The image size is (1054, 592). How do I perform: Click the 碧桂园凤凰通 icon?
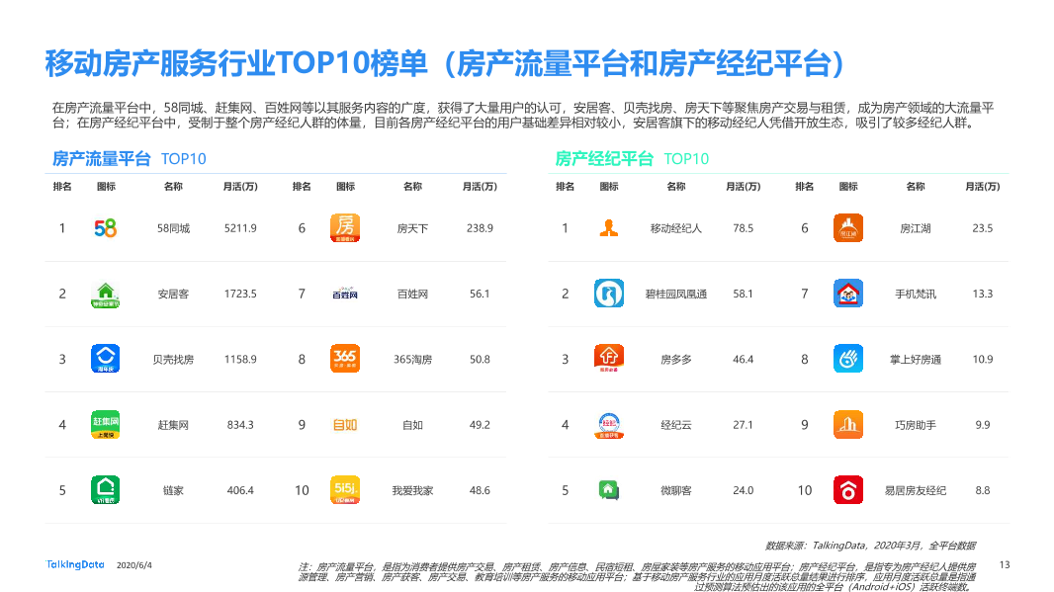[607, 293]
